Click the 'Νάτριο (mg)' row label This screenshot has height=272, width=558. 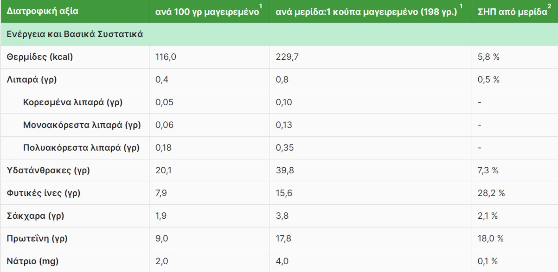[33, 261]
